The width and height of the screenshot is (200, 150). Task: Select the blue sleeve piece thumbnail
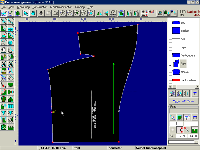point(176,72)
